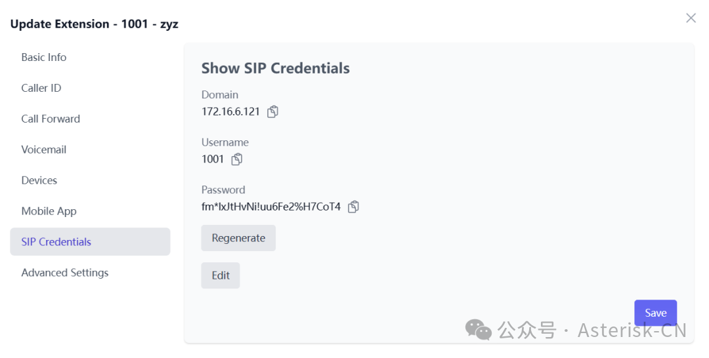Switch to the Caller ID tab
The image size is (709, 358).
click(41, 89)
